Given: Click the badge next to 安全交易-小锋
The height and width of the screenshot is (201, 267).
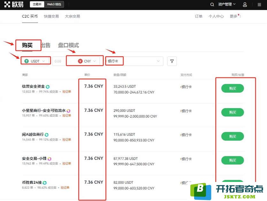Looking at the screenshot, I should (x=50, y=159).
